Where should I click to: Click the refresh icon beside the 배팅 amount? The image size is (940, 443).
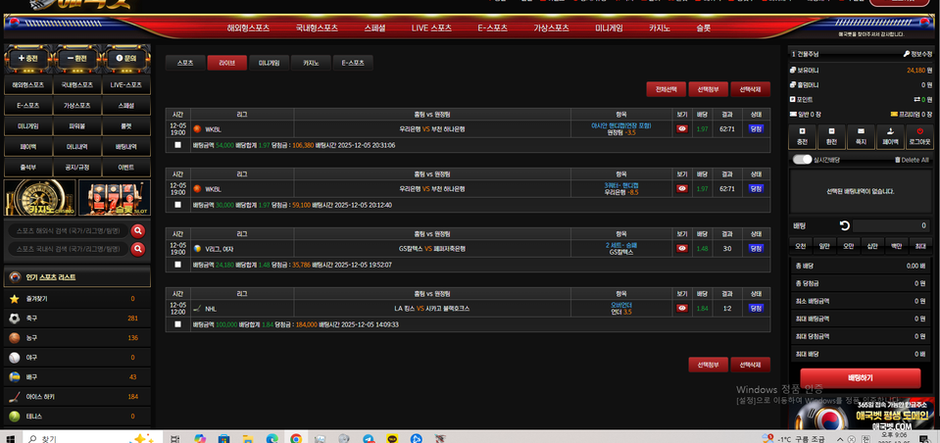click(x=844, y=225)
